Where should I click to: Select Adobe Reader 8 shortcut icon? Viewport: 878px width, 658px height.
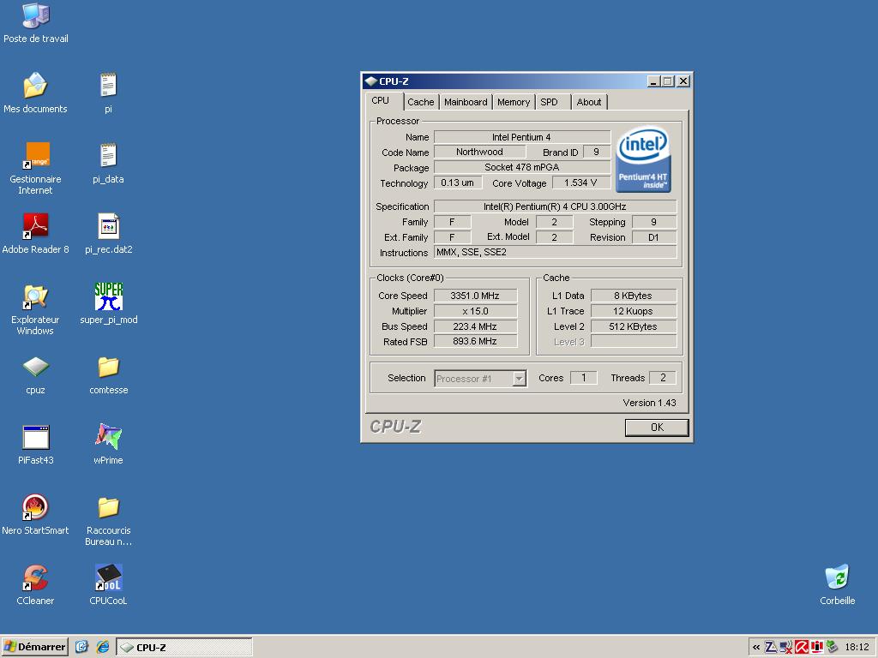coord(35,226)
